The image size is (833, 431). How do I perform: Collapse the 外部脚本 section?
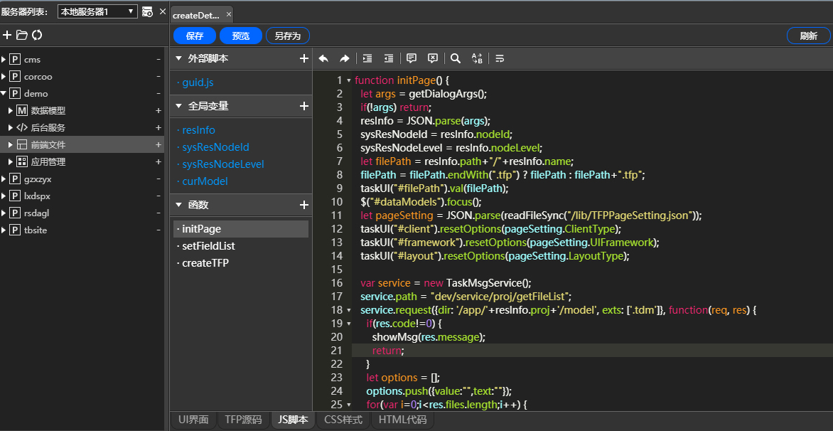178,58
